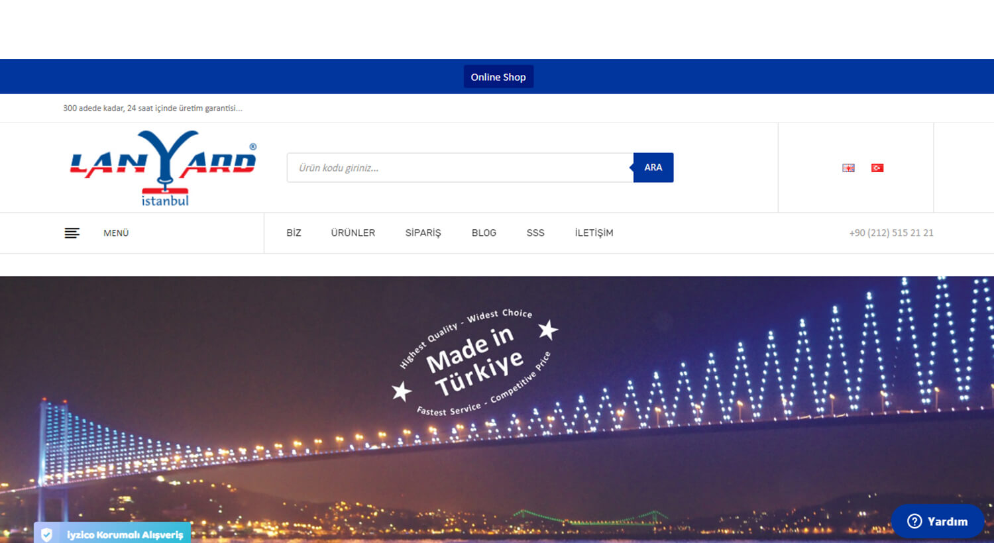Screen dimensions: 994x543
Task: Open the BLOG menu item
Action: pyautogui.click(x=484, y=233)
